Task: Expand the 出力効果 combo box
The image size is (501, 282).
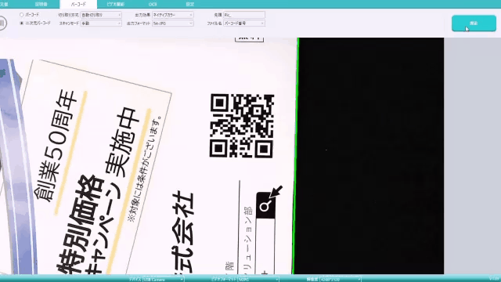Action: (172, 15)
